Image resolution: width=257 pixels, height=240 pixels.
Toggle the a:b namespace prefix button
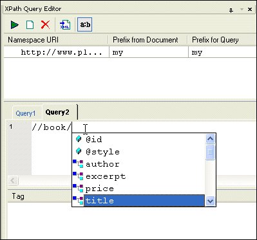coord(85,24)
